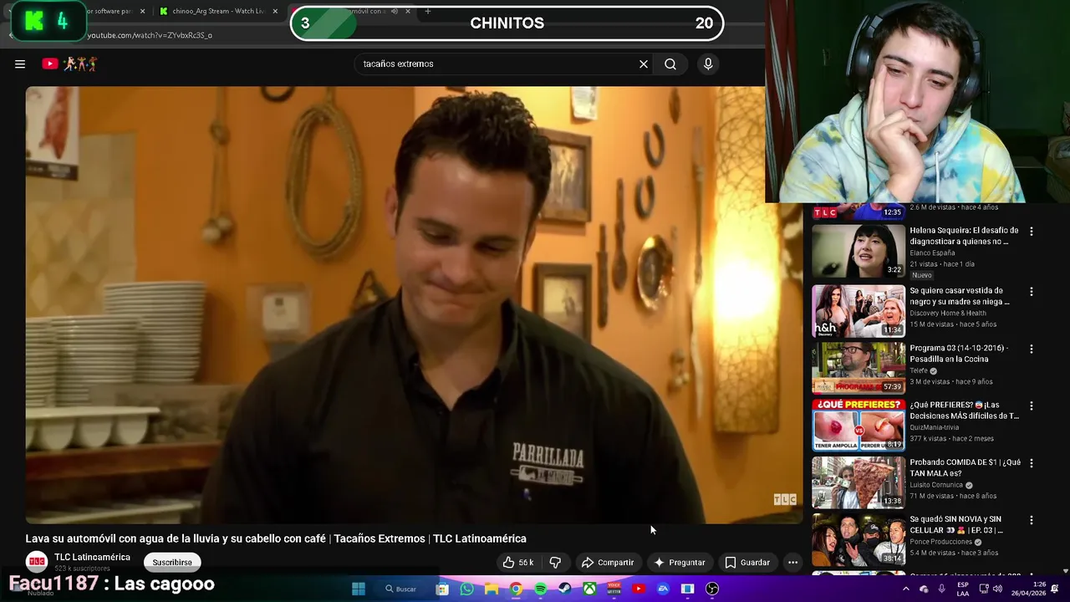Open the Preguntar AI button
The image size is (1070, 602).
[679, 563]
